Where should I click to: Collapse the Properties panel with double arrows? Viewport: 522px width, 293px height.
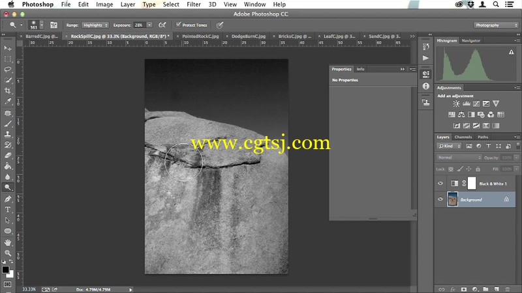point(403,69)
